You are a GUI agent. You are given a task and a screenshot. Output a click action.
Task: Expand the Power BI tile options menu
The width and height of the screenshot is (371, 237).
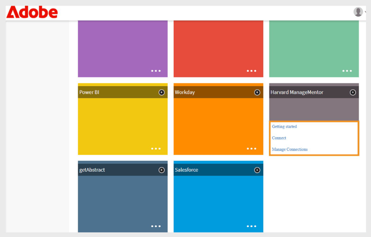coord(156,149)
